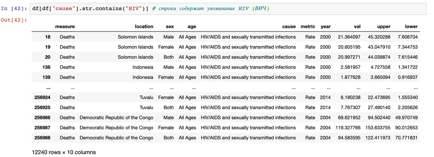
Task: Click the "cause" column header
Action: pos(289,26)
